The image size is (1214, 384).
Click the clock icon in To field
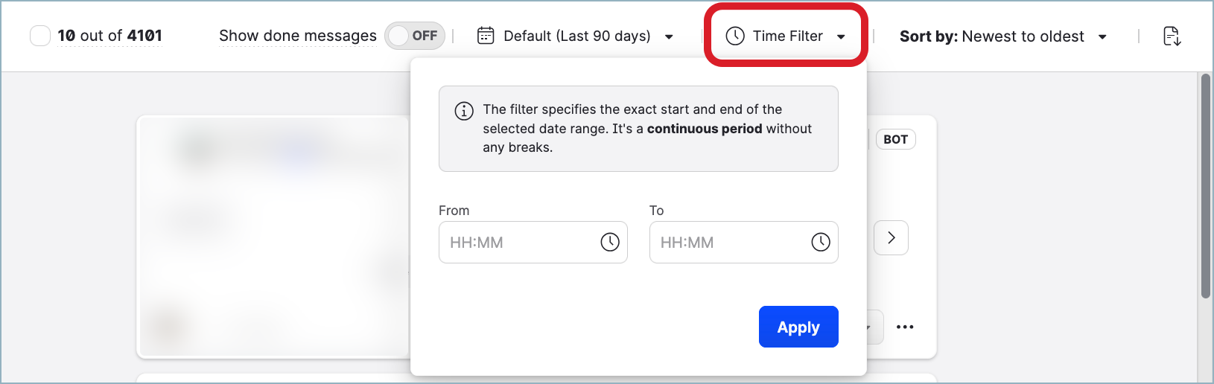coord(820,242)
